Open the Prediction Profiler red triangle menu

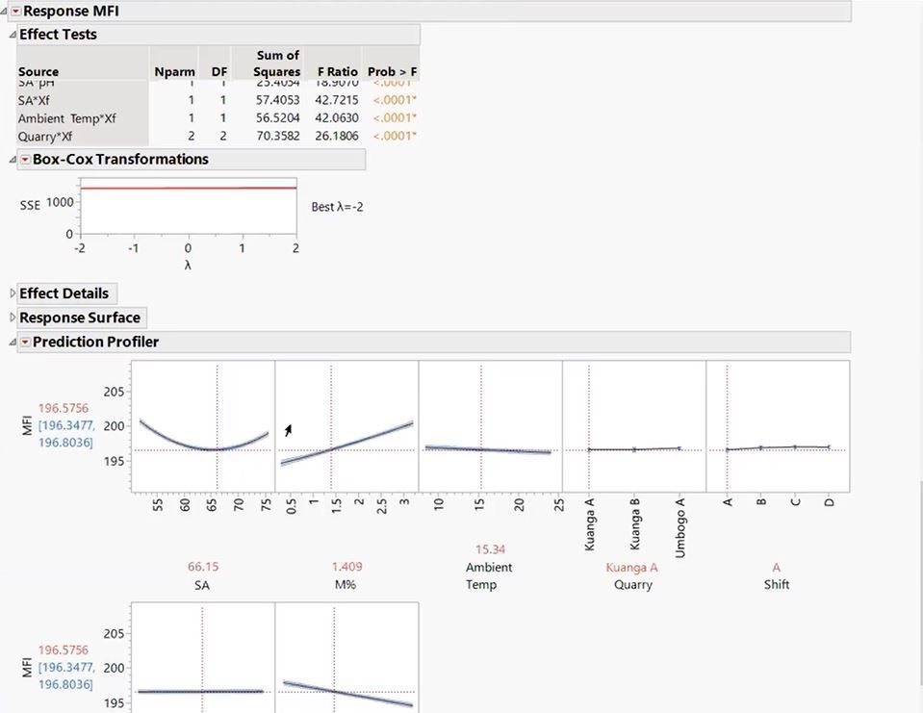point(27,342)
